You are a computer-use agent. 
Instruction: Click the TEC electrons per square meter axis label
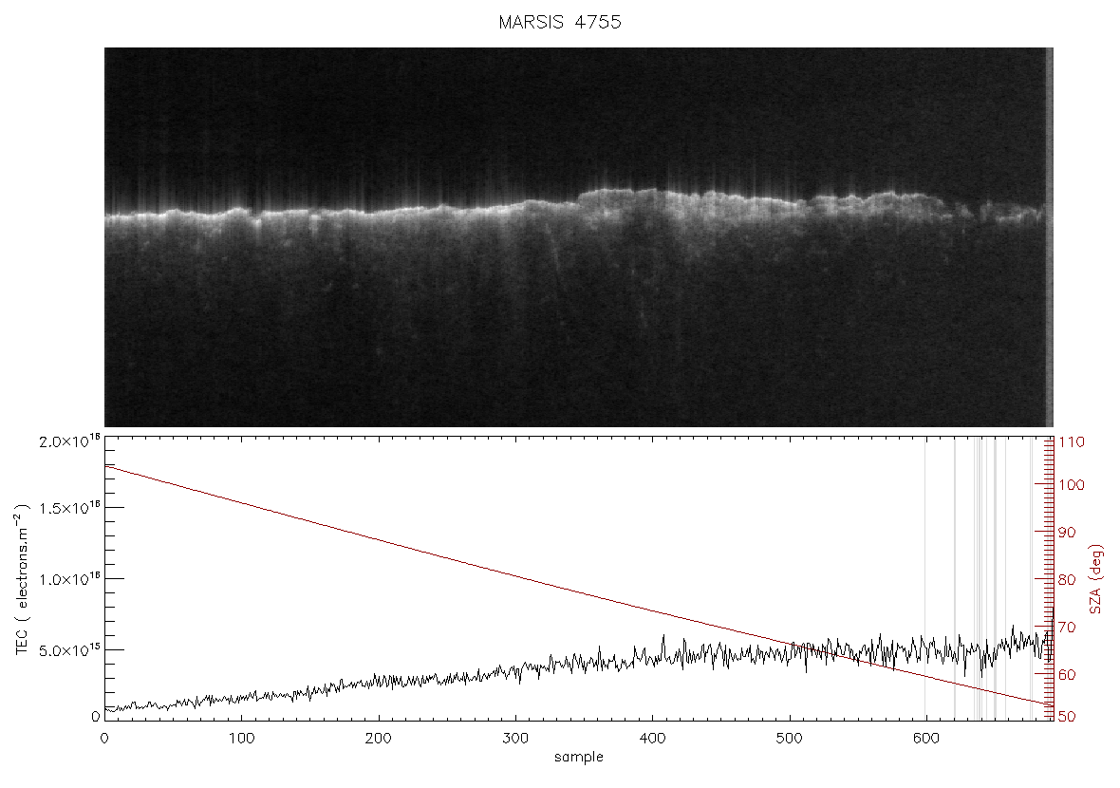[24, 579]
